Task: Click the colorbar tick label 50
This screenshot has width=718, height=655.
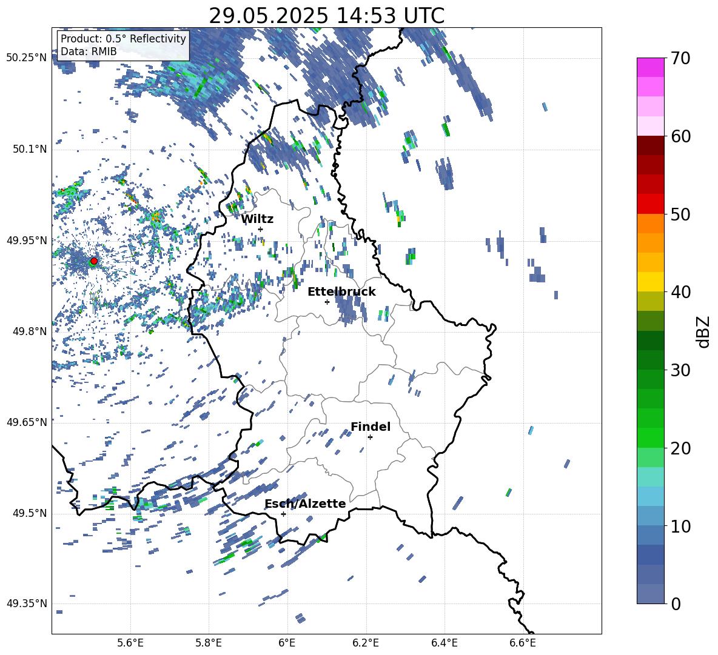Action: (x=680, y=214)
